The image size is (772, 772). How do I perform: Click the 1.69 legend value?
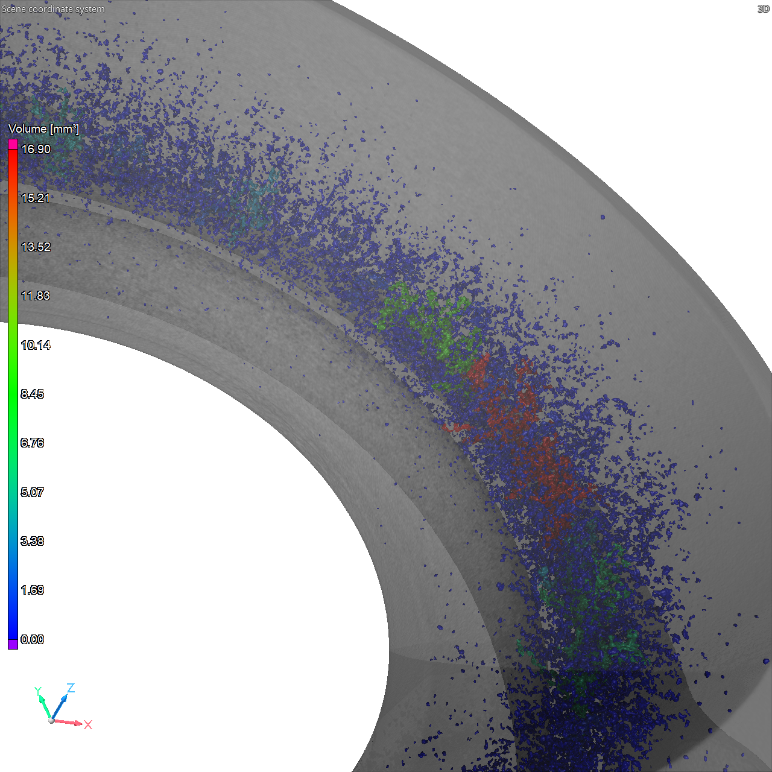pos(33,590)
